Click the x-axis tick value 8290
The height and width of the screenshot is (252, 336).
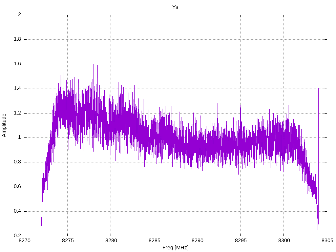[x=197, y=241]
